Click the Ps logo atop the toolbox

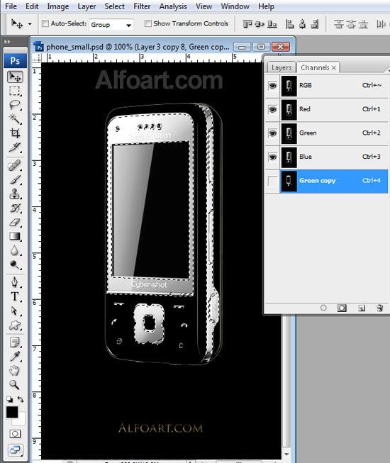(x=15, y=61)
